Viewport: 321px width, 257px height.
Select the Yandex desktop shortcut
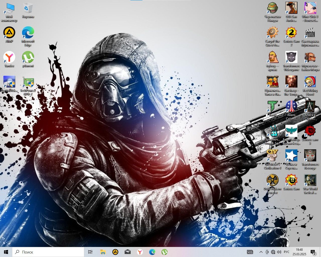[x=9, y=59]
